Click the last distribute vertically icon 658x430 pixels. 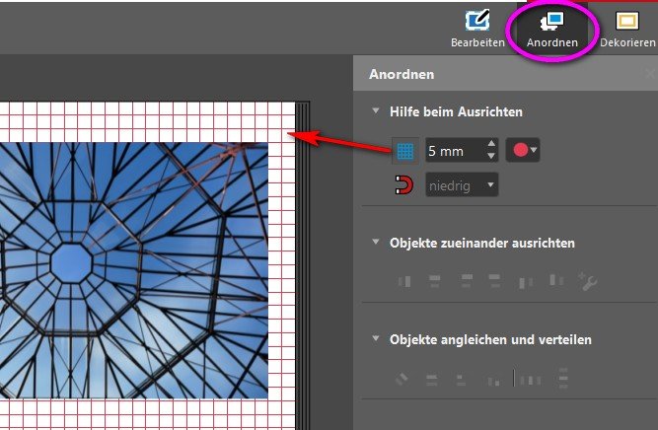coord(563,378)
